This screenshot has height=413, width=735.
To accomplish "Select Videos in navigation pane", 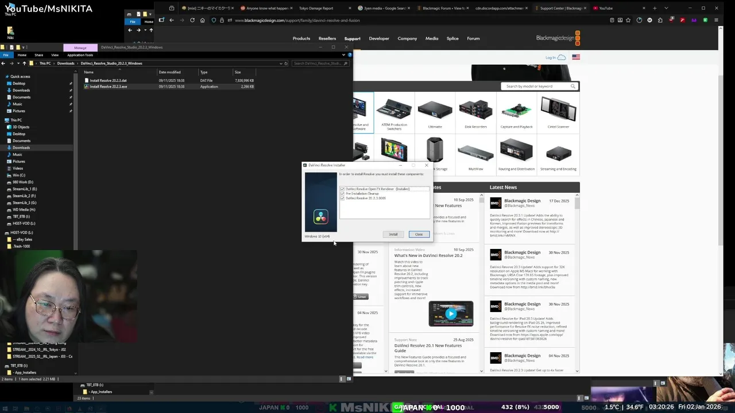I will point(18,168).
